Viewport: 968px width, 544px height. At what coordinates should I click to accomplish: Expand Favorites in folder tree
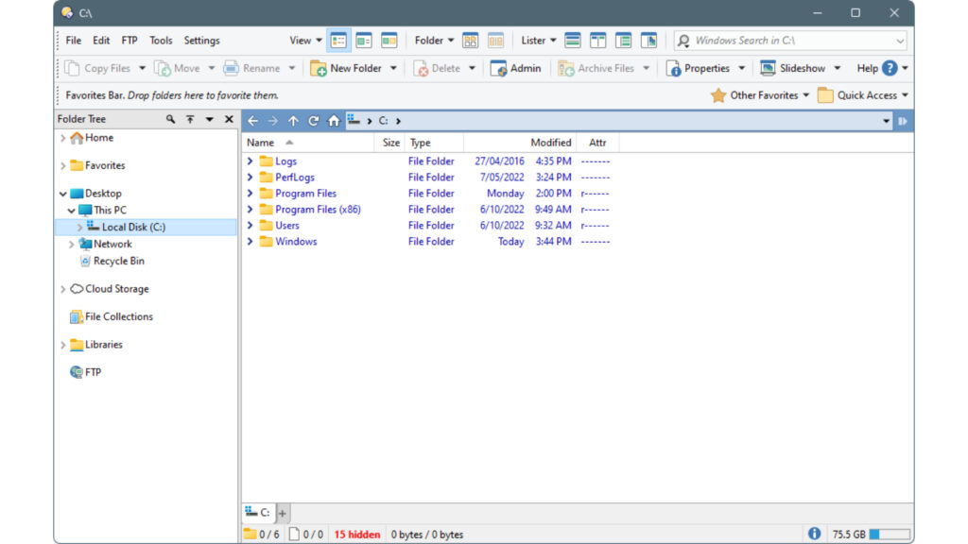63,166
